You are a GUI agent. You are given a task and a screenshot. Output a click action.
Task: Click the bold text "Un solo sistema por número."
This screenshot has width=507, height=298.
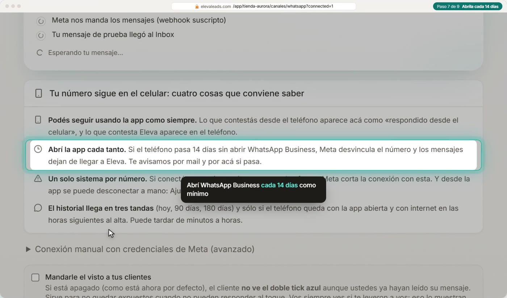point(97,179)
